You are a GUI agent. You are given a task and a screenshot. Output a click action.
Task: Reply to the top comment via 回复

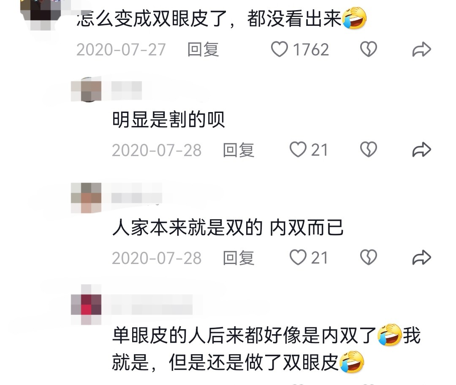[203, 49]
